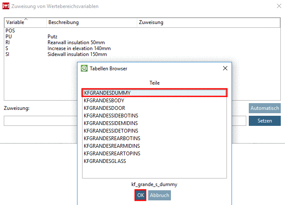Image resolution: width=285 pixels, height=205 pixels.
Task: Confirm selection with OK button
Action: pos(140,195)
